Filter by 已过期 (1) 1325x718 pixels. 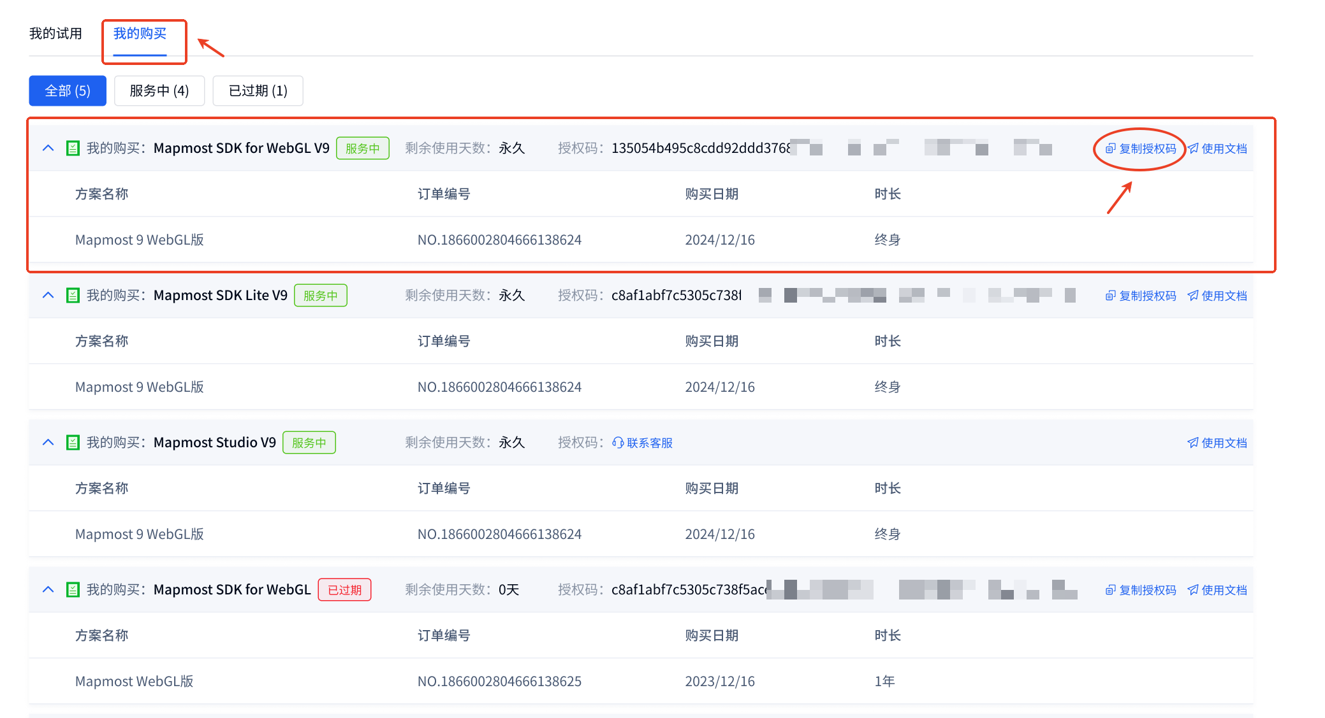[258, 90]
